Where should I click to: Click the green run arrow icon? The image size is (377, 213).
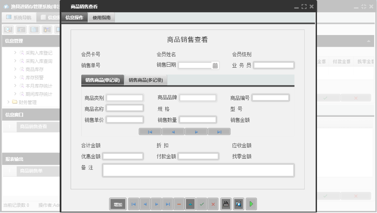point(251,204)
